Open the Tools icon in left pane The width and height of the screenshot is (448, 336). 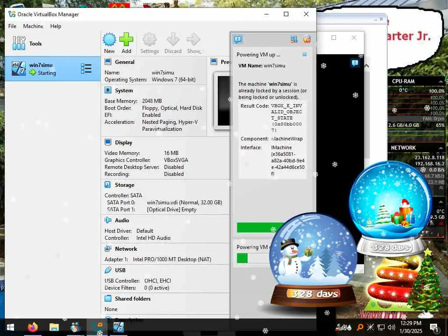click(x=19, y=43)
